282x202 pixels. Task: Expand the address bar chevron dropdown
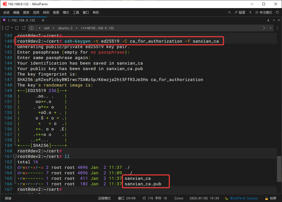click(x=270, y=28)
